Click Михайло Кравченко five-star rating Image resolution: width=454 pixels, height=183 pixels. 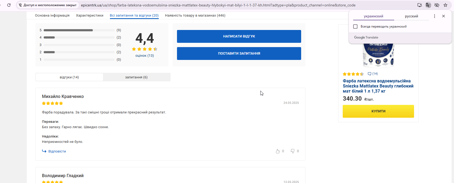52,103
